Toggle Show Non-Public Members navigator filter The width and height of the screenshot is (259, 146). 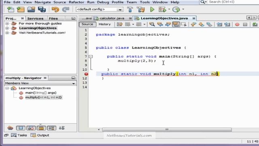click(41, 128)
